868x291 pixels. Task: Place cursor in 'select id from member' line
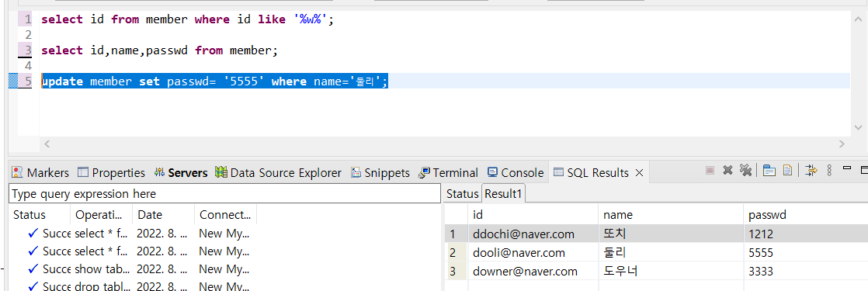(x=188, y=19)
